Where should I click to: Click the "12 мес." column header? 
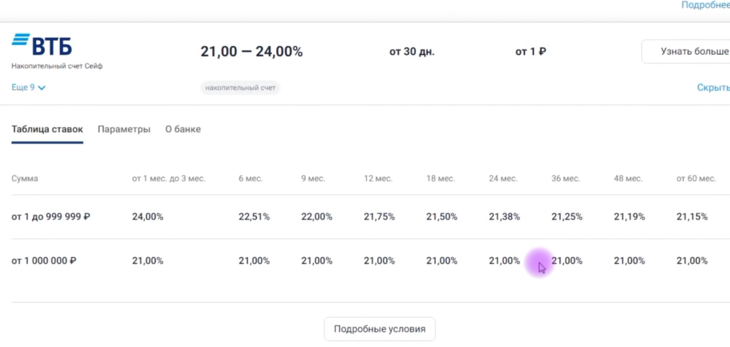(378, 178)
